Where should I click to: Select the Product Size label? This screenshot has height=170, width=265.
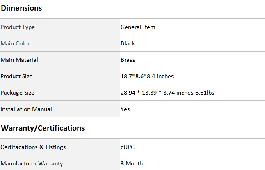(16, 76)
